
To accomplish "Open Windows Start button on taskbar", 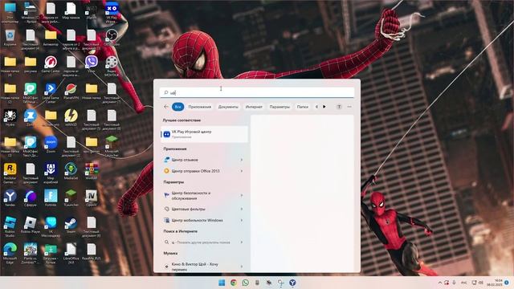I will (222, 283).
